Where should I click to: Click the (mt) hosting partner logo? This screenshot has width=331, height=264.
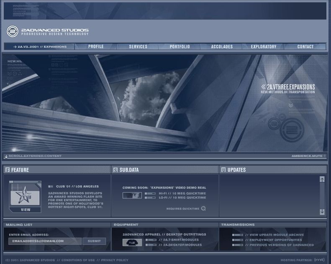pos(319,259)
